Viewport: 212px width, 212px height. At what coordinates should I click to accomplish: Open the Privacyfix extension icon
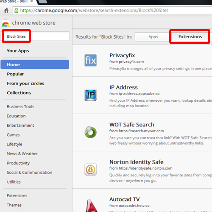click(91, 60)
